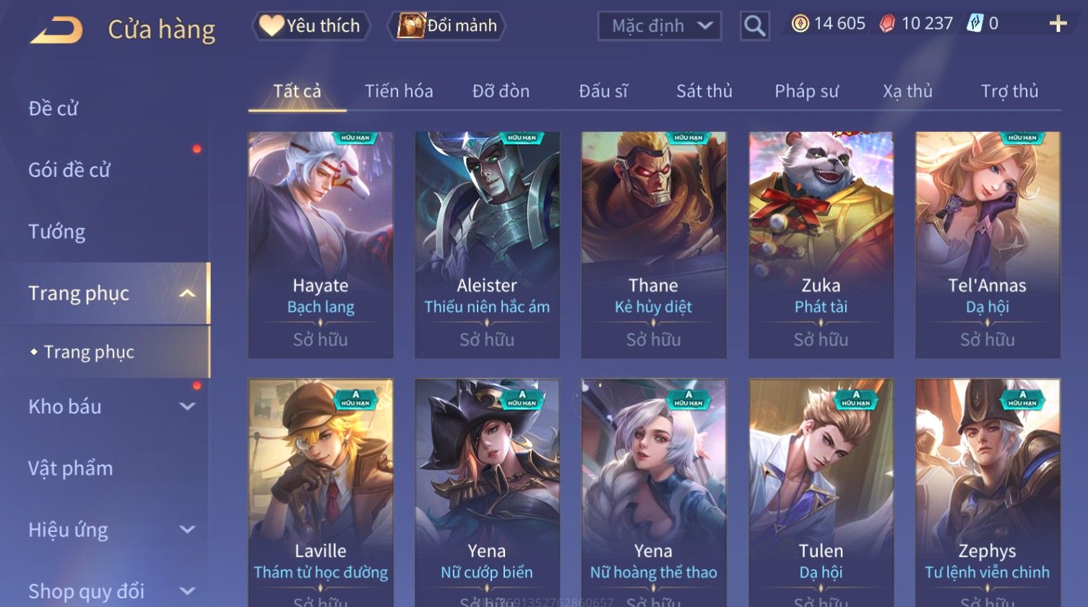Tap the golden back arrow icon
The height and width of the screenshot is (607, 1088).
pyautogui.click(x=56, y=30)
